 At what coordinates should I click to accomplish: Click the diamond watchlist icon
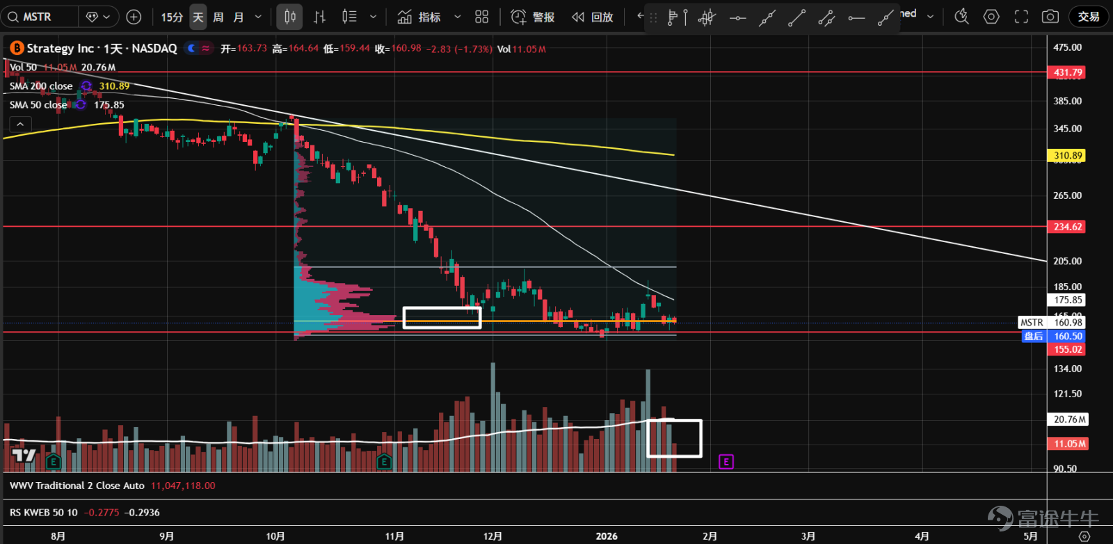click(x=92, y=17)
